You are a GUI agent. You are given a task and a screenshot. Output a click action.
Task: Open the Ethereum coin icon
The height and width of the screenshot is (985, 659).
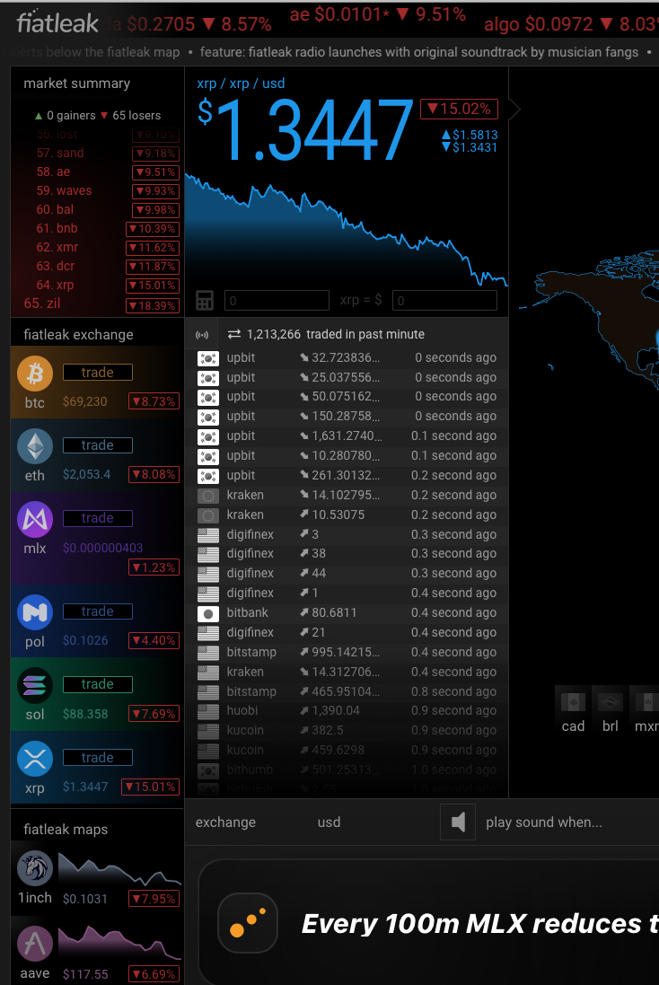pyautogui.click(x=34, y=446)
